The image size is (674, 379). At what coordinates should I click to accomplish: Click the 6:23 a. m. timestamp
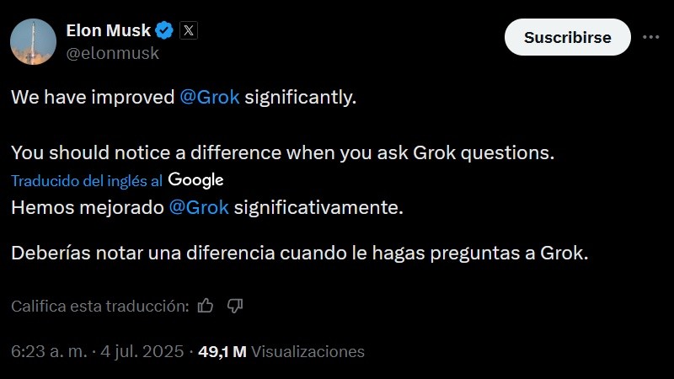tap(48, 351)
